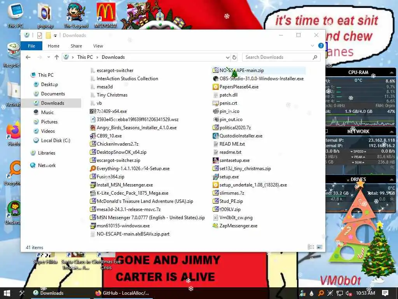Image resolution: width=398 pixels, height=299 pixels.
Task: Select OBS-Studio-31.0.0-Windows-Installer.exe file
Action: pos(258,79)
